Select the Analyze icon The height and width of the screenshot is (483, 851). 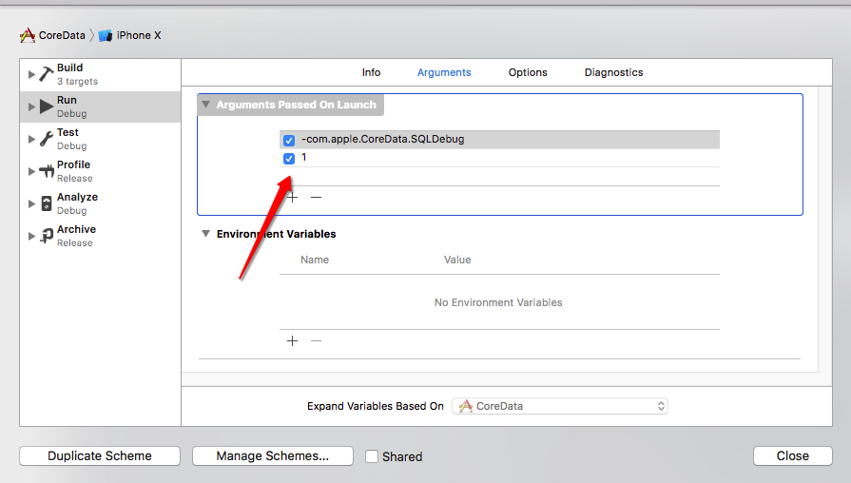point(47,204)
